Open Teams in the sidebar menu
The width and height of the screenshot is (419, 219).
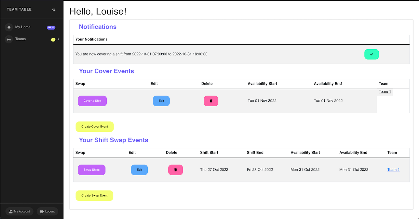(20, 39)
